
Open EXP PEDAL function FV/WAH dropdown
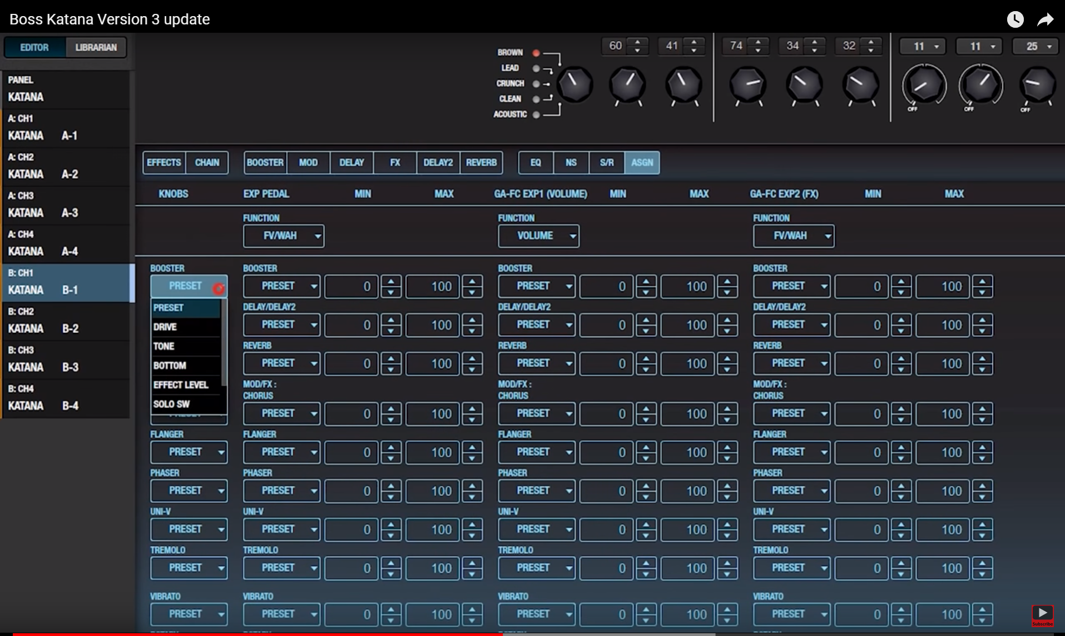tap(284, 236)
